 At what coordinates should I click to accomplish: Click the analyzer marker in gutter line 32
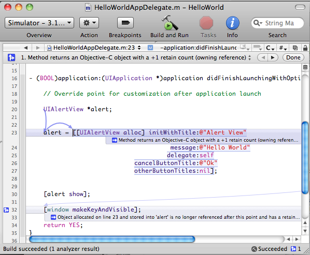[x=6, y=210]
